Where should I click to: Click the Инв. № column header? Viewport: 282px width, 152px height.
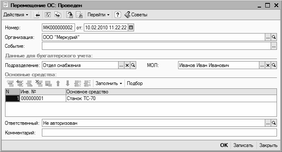(43, 92)
